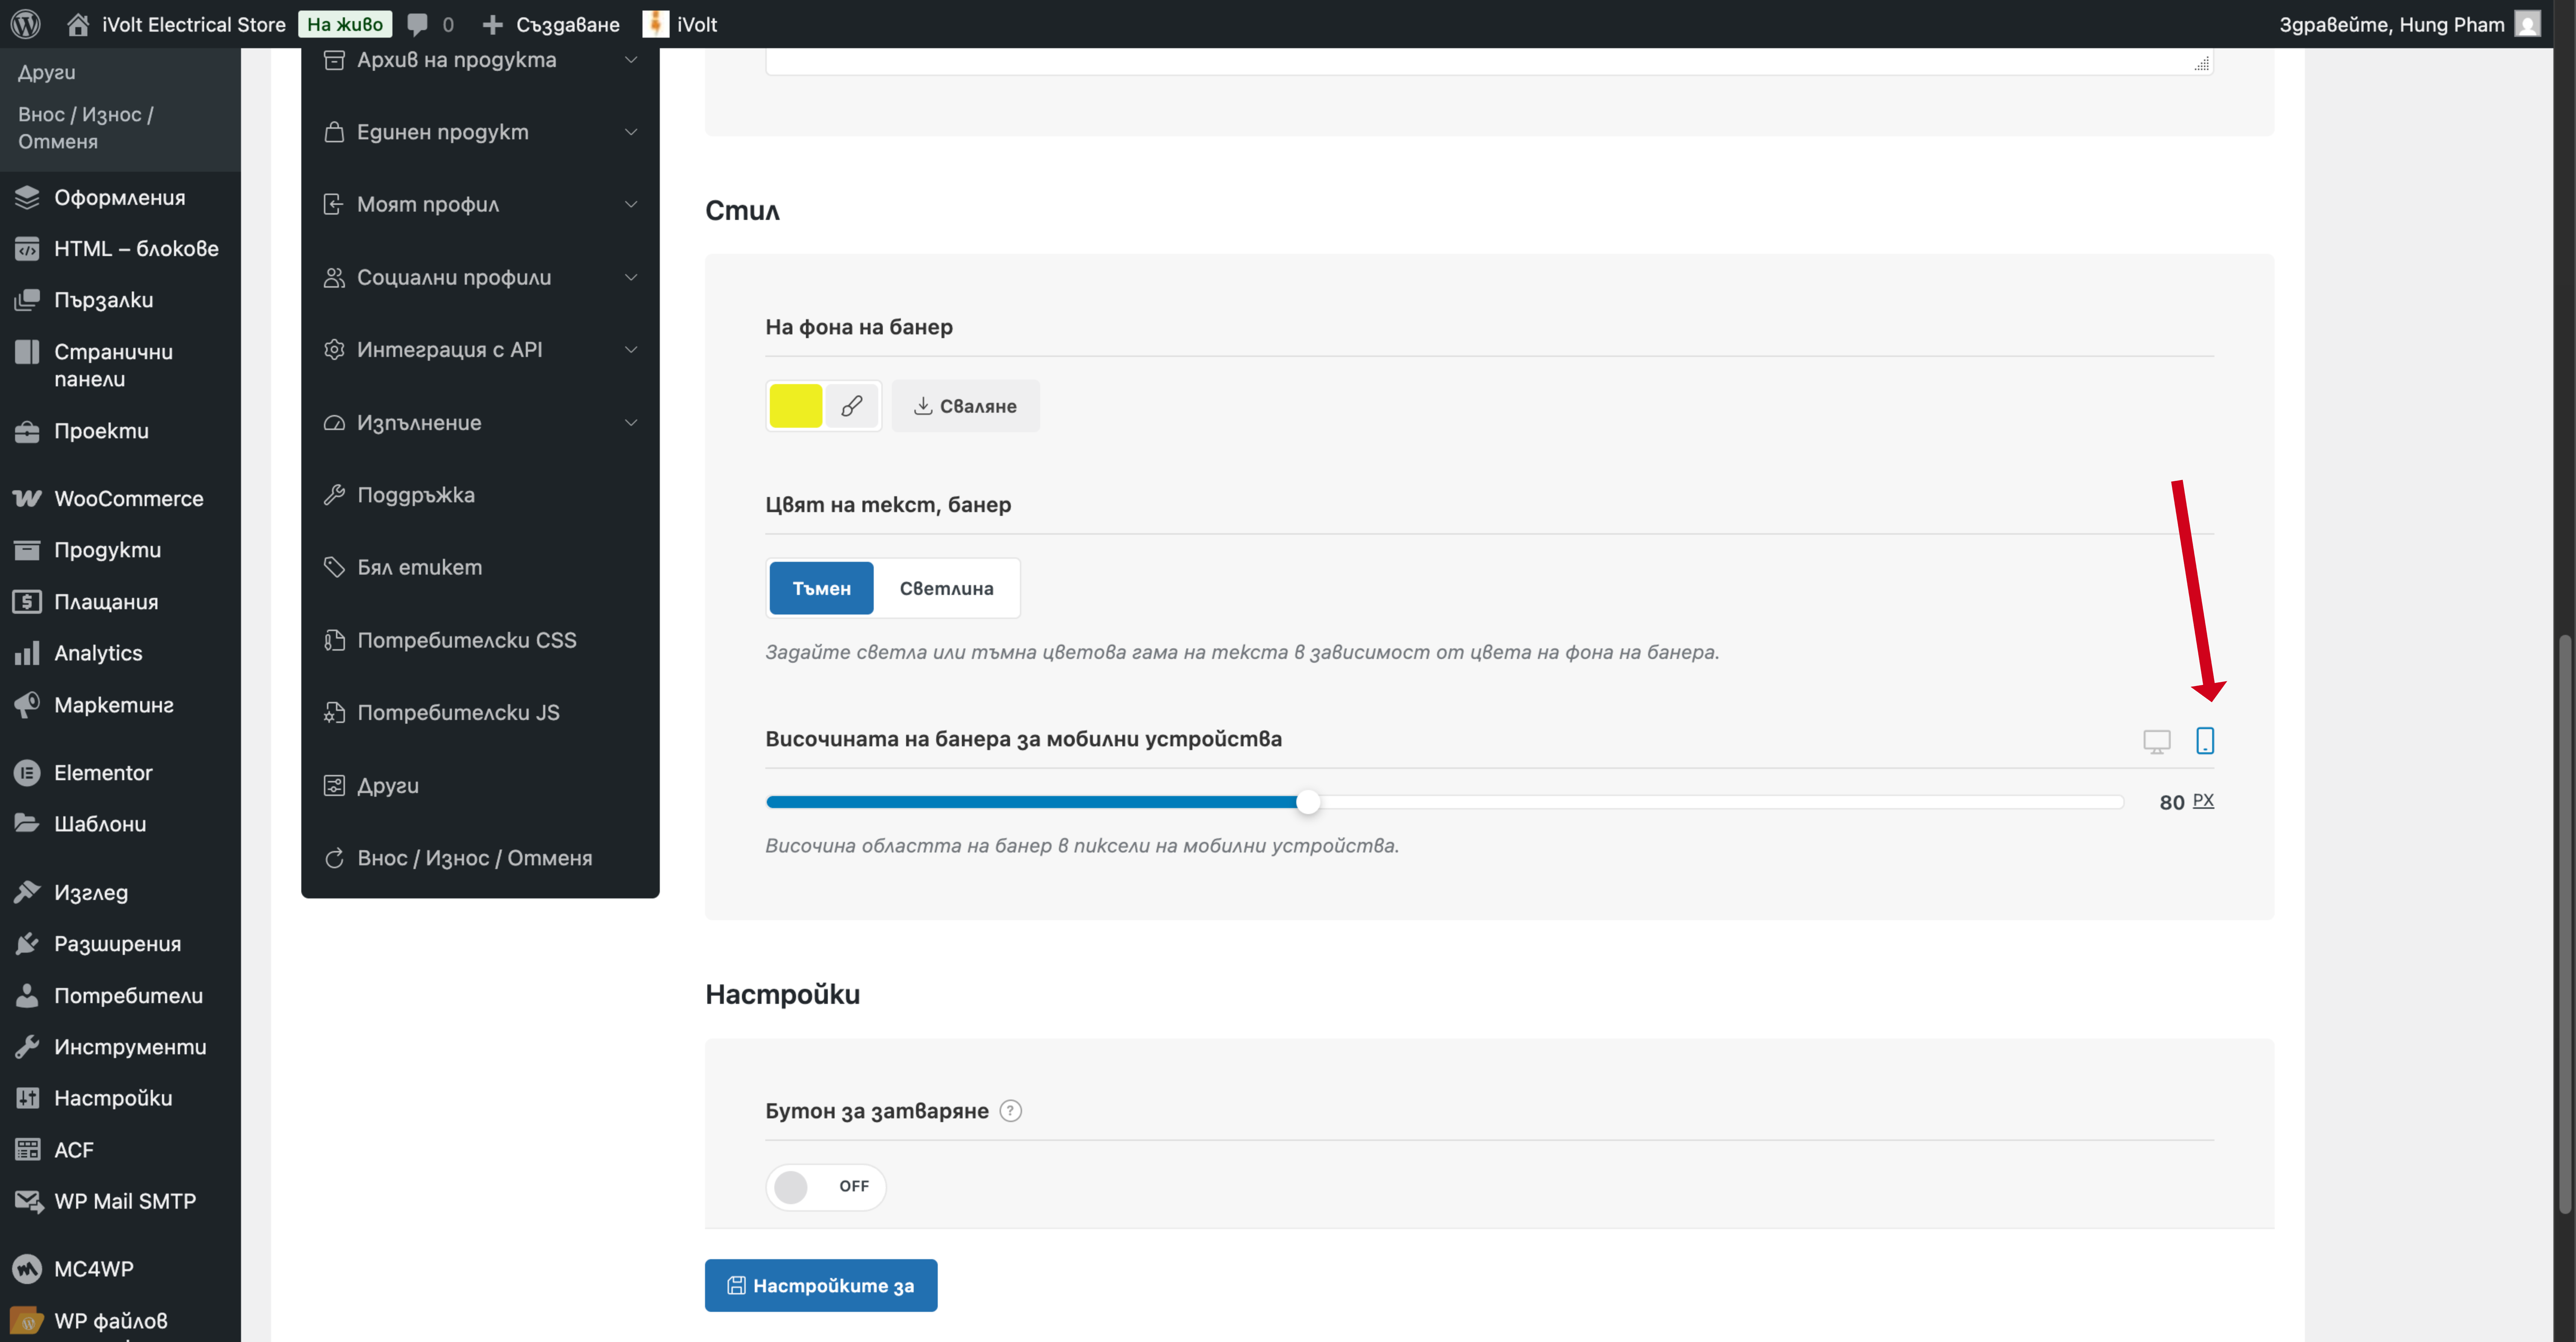This screenshot has width=2576, height=1342.
Task: Open the PX unit selector
Action: (2203, 800)
